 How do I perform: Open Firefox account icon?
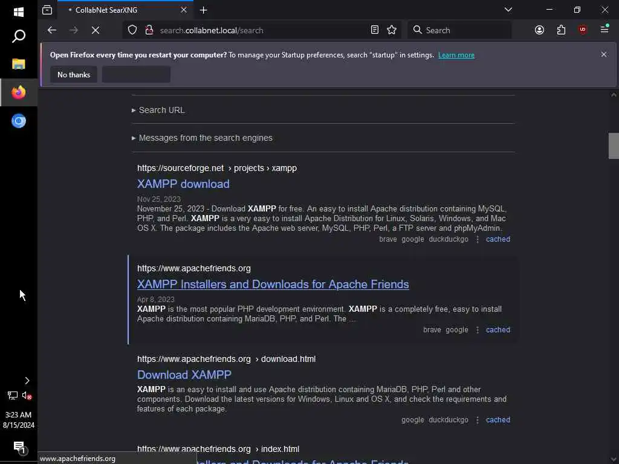click(539, 30)
